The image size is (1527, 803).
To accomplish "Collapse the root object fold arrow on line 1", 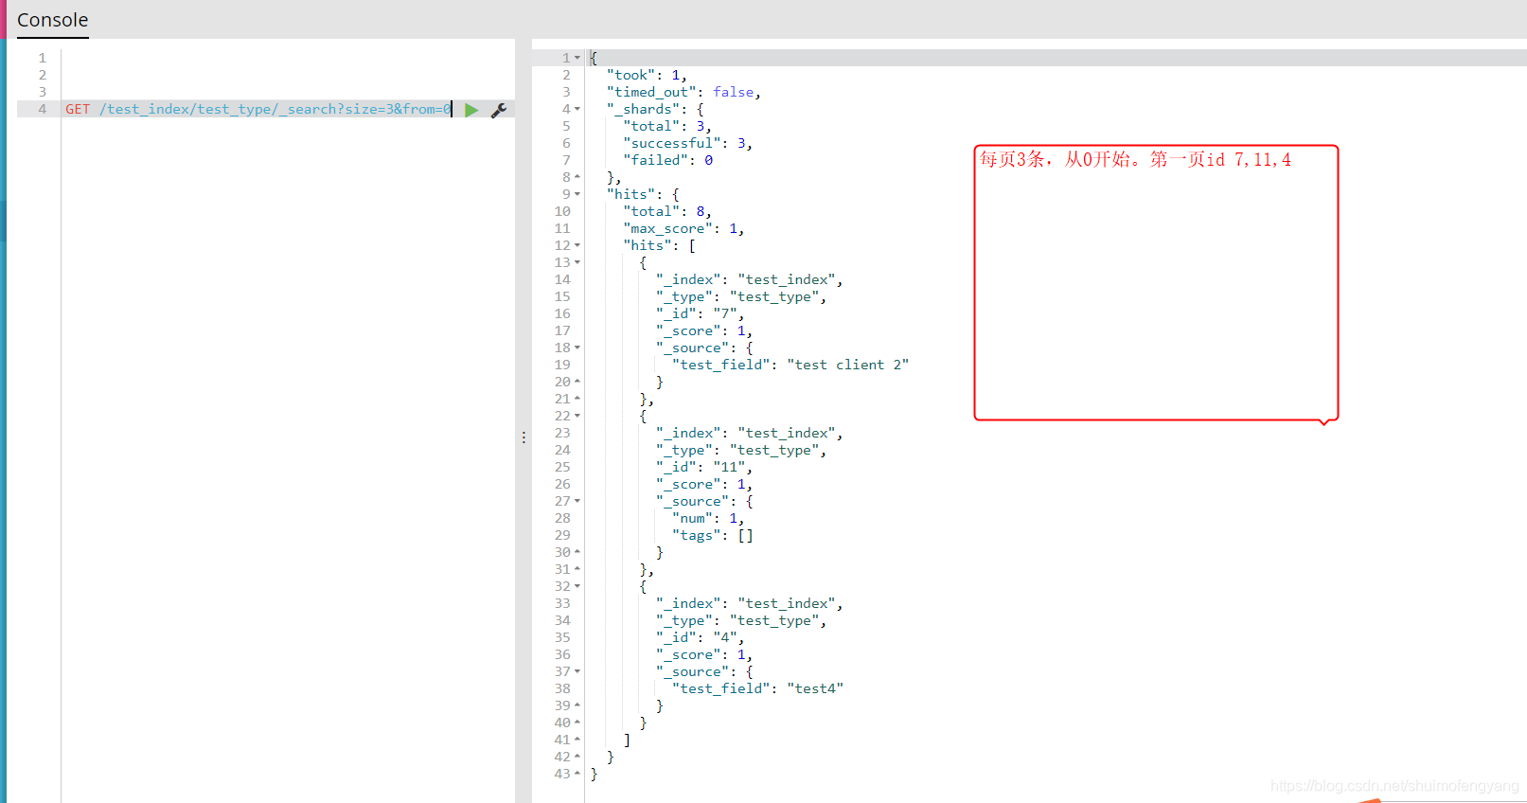I will [x=577, y=58].
